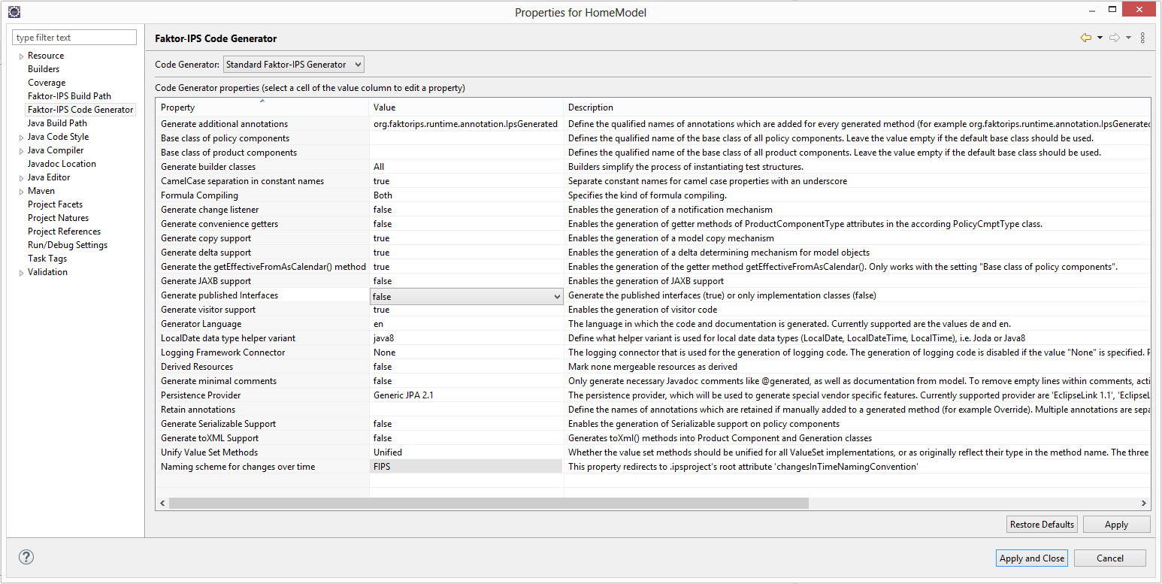Select Coverage in the tree
Image resolution: width=1162 pixels, height=584 pixels.
click(x=47, y=83)
